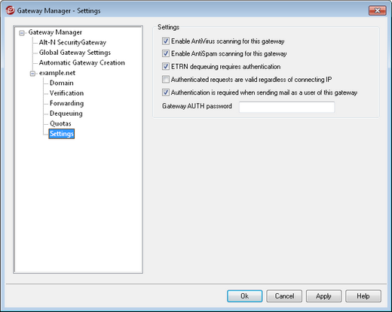Screen dimensions: 392x312
Task: Go to the Verification page
Action: tap(66, 93)
